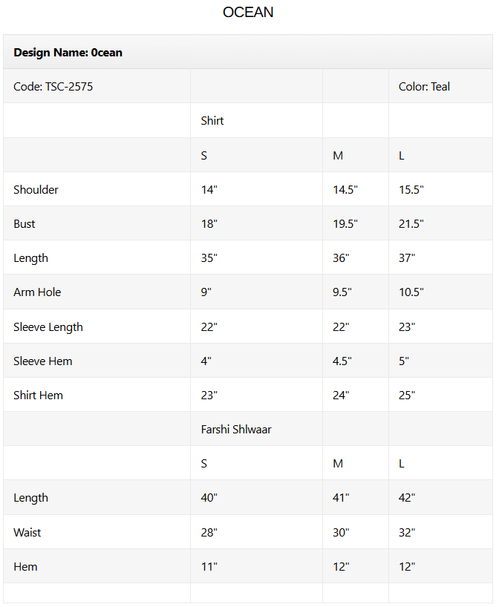Screen dimensions: 499x607
Task: Click the "Farshi Shlwaar" section label
Action: click(236, 430)
